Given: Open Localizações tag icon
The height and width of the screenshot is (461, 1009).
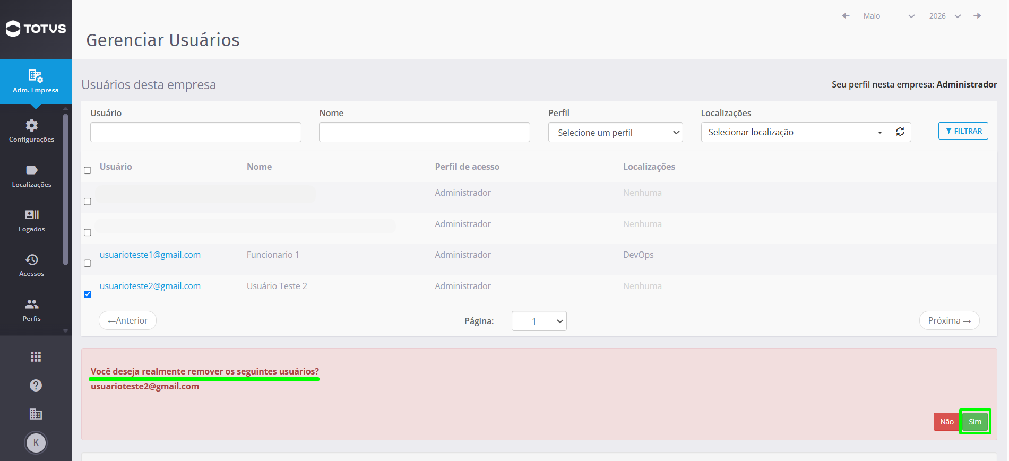Looking at the screenshot, I should (32, 170).
